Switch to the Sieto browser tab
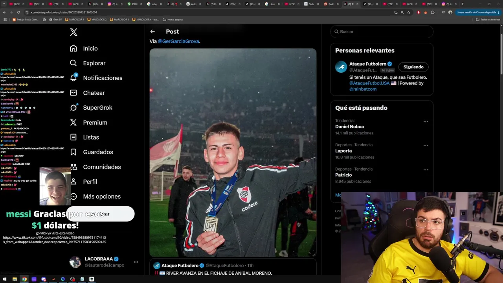Image resolution: width=503 pixels, height=283 pixels. tap(311, 4)
